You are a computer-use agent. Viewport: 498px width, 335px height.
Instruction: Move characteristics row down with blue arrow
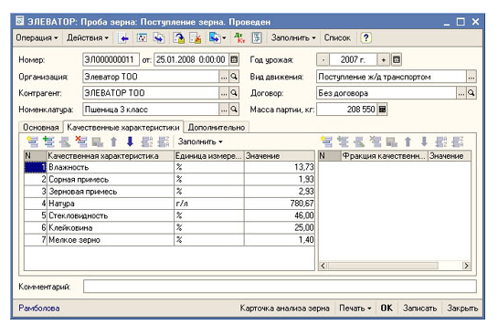[130, 141]
